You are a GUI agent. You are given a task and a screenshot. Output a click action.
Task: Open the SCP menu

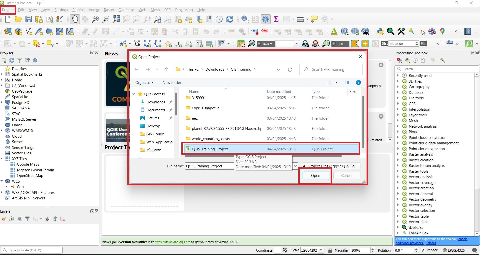[167, 10]
